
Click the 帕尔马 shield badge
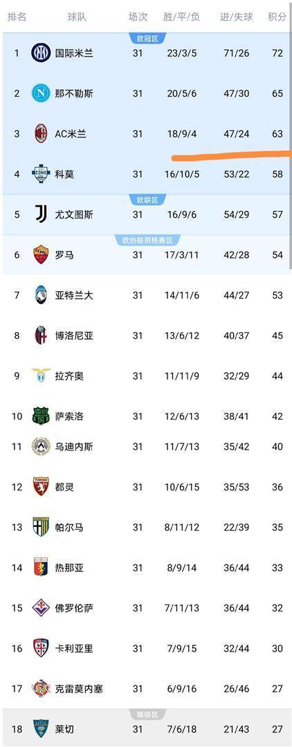tap(41, 527)
